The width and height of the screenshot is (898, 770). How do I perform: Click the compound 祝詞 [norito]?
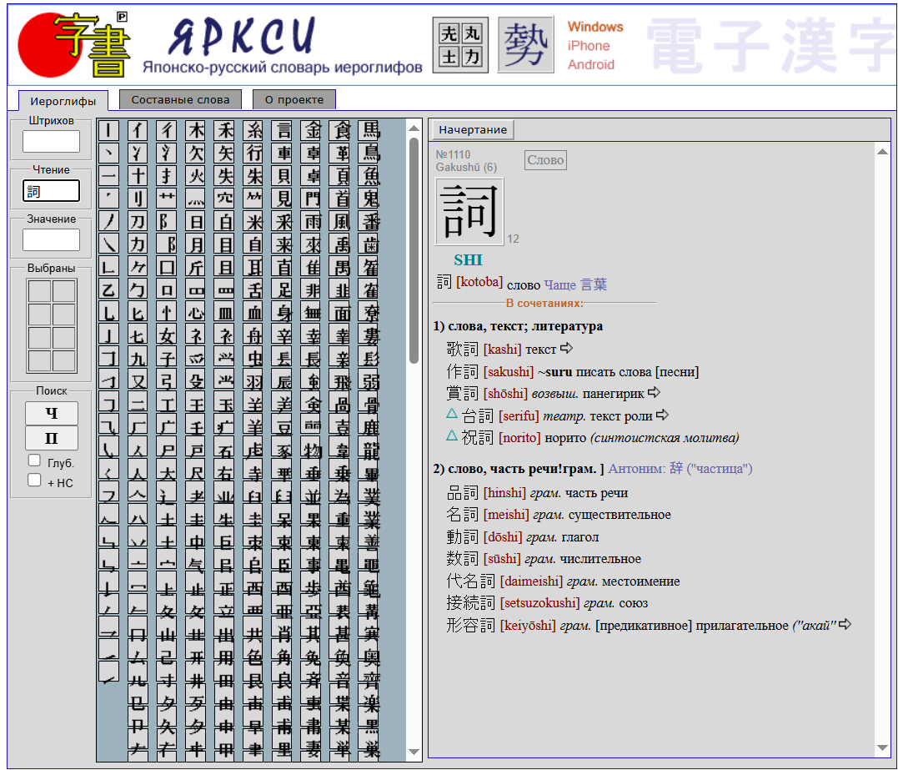(501, 438)
